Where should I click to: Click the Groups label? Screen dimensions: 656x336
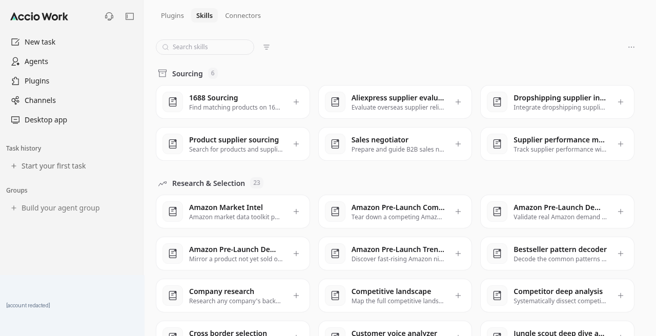pos(17,190)
